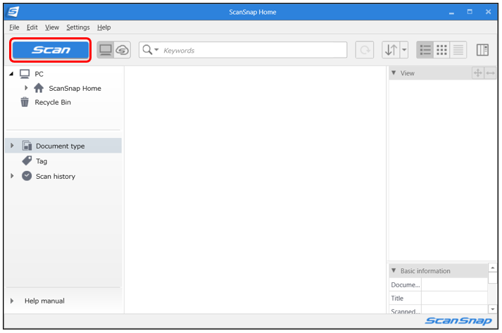Expand the Document type tree node
The image size is (502, 333).
(12, 146)
